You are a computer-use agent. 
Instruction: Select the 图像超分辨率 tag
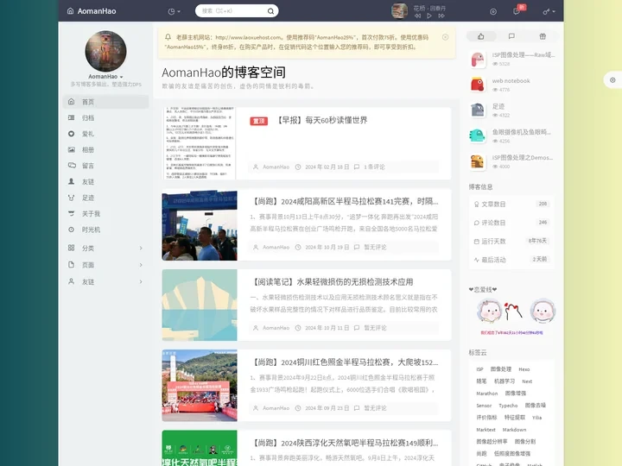tap(492, 442)
